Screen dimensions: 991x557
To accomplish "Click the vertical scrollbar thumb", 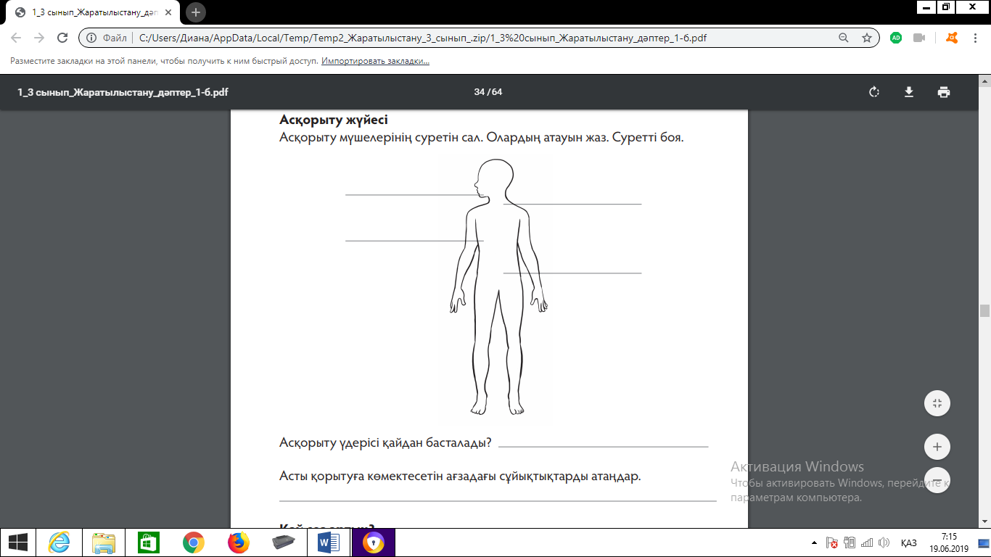I will coord(984,310).
